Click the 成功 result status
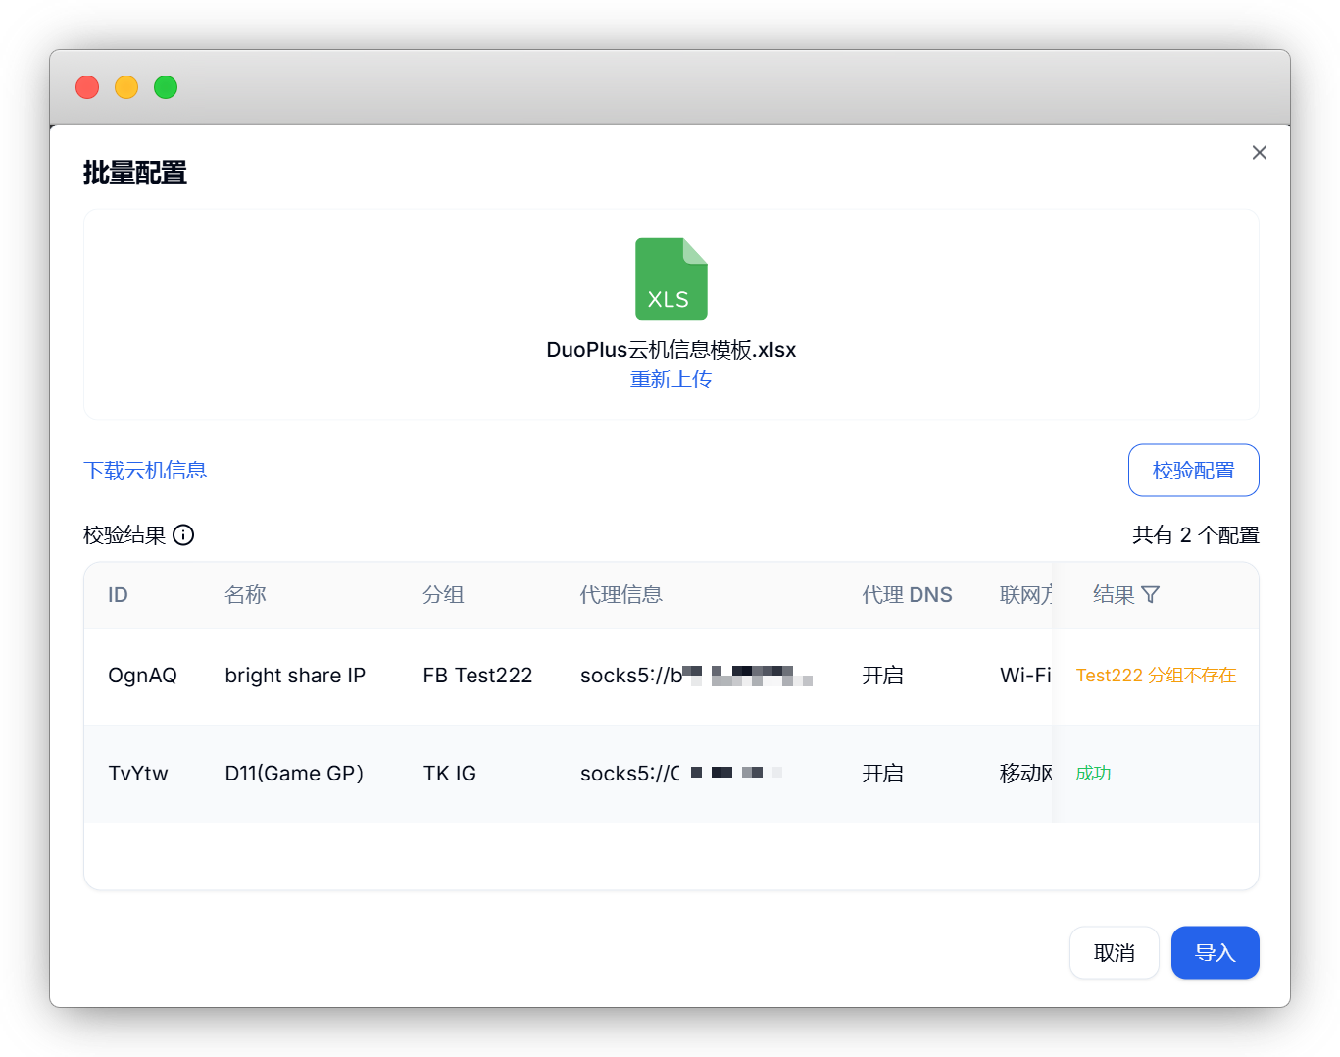 coord(1093,774)
